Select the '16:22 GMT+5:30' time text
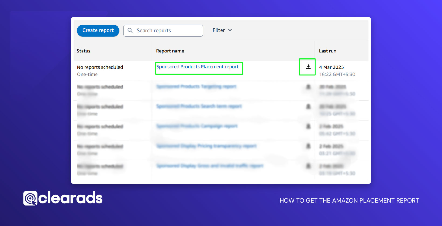This screenshot has width=442, height=226. click(x=337, y=74)
